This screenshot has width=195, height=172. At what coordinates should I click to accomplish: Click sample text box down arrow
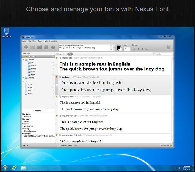112,49
